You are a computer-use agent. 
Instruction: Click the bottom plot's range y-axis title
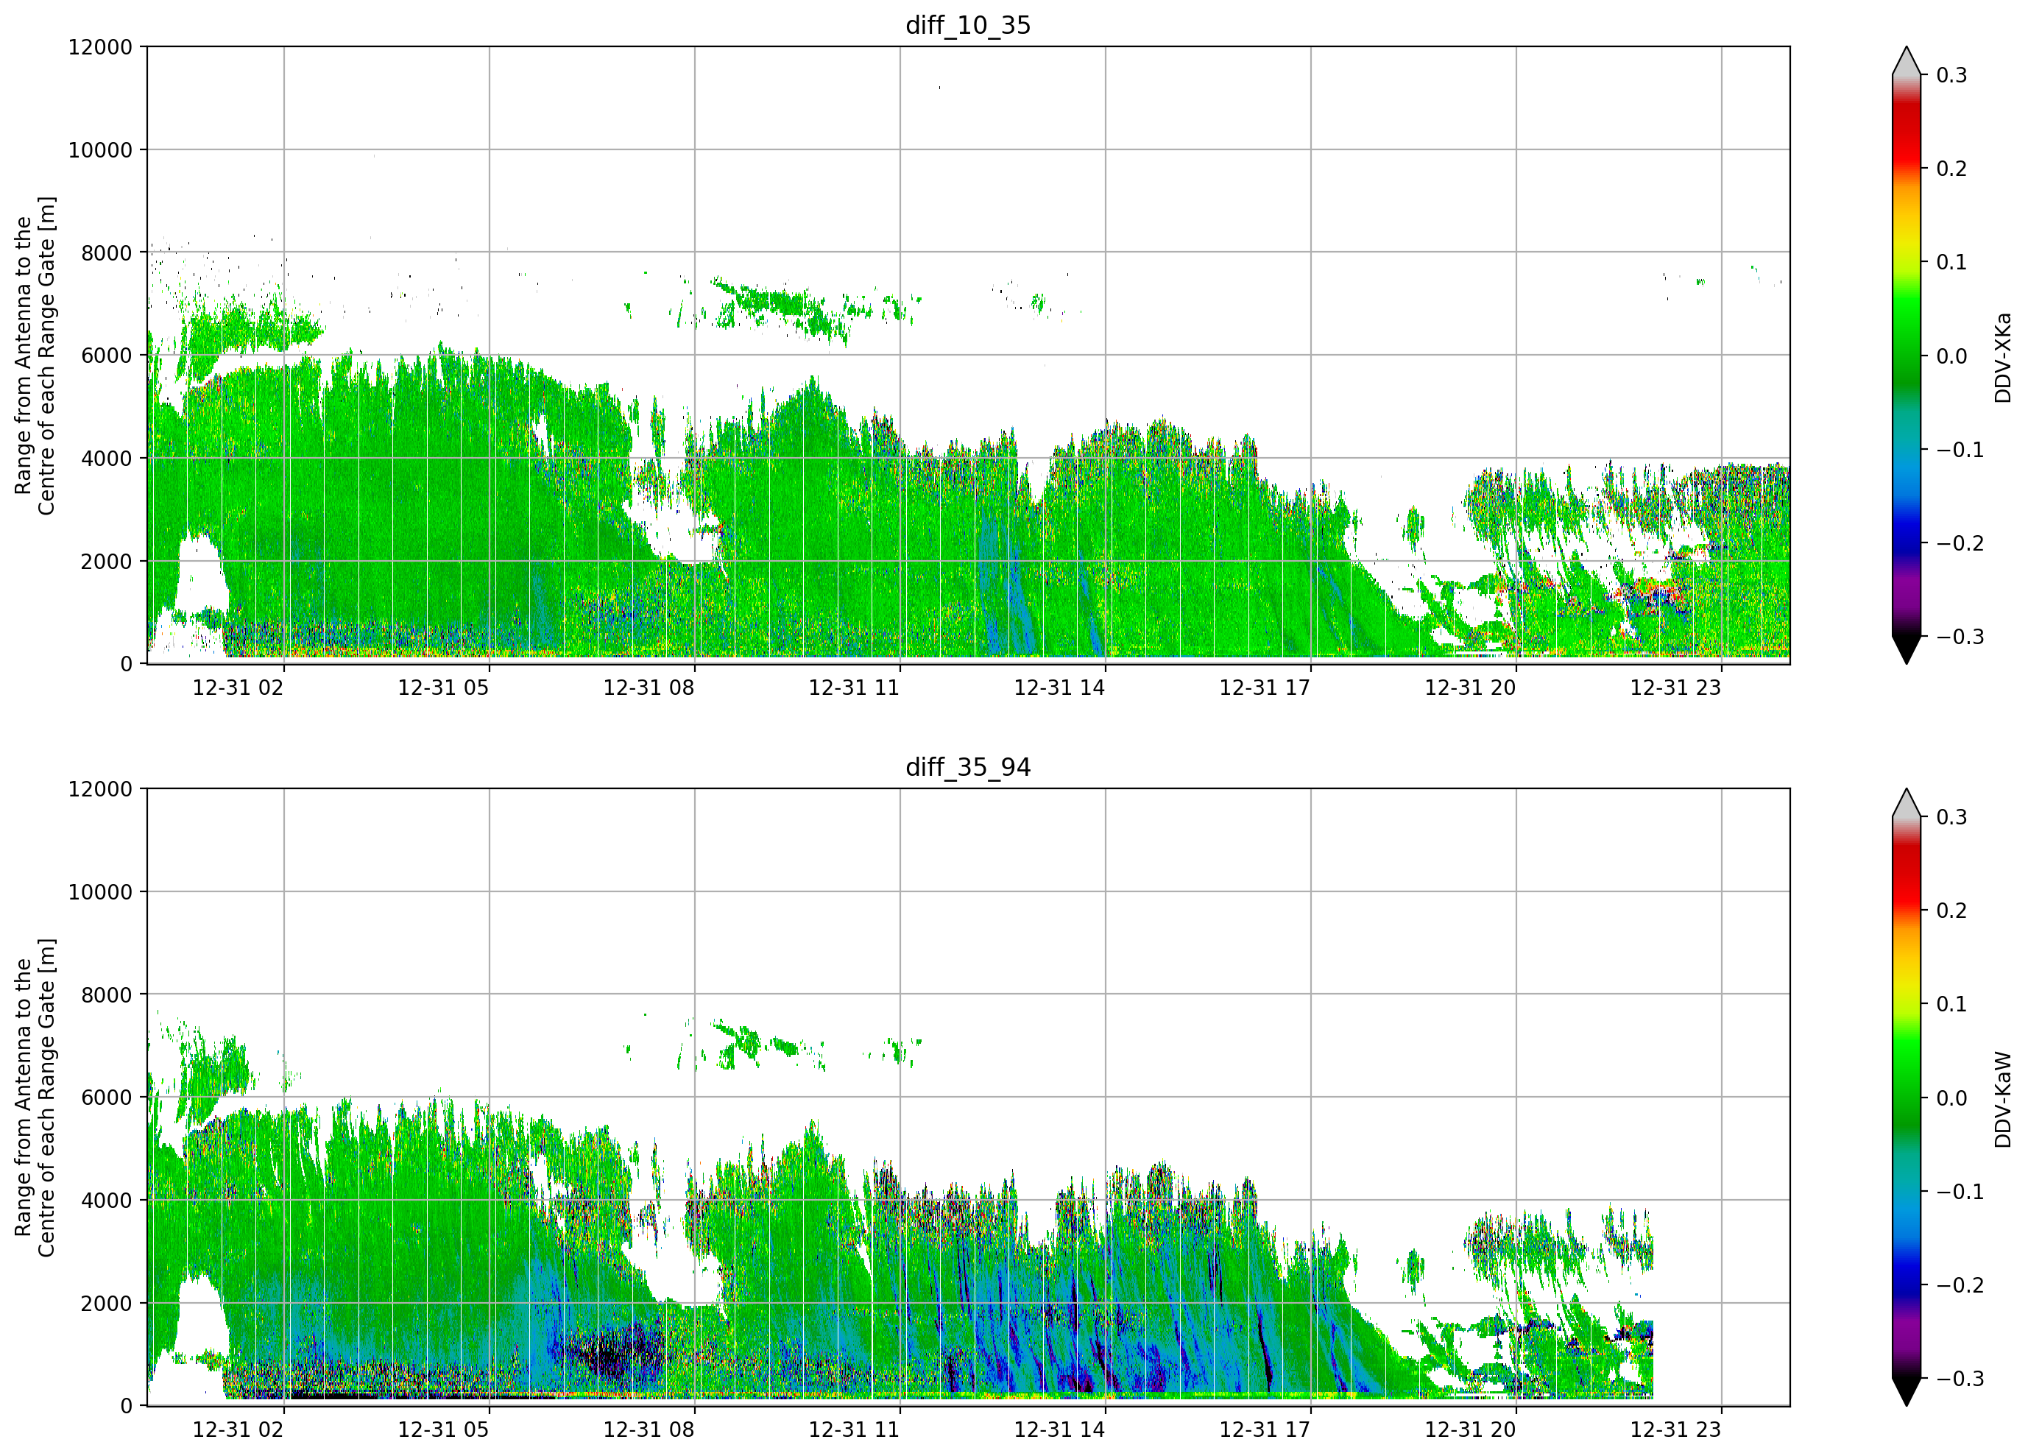point(34,1098)
